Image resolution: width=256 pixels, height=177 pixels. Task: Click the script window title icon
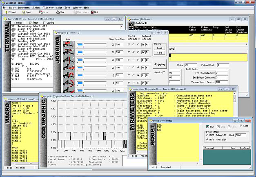[x=151, y=120]
